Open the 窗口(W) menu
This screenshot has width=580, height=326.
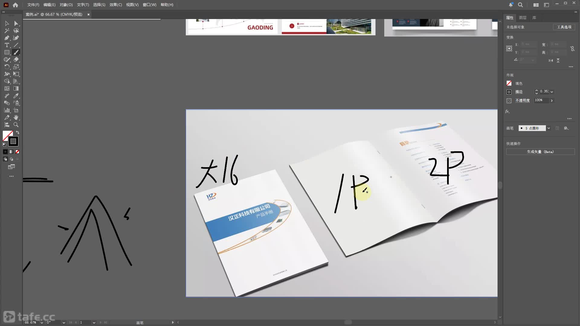[150, 5]
